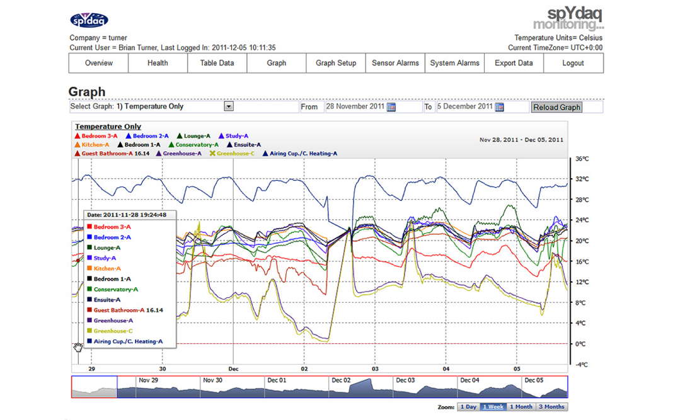This screenshot has height=420, width=673.
Task: Toggle the Study-A series in the legend
Action: pyautogui.click(x=236, y=136)
